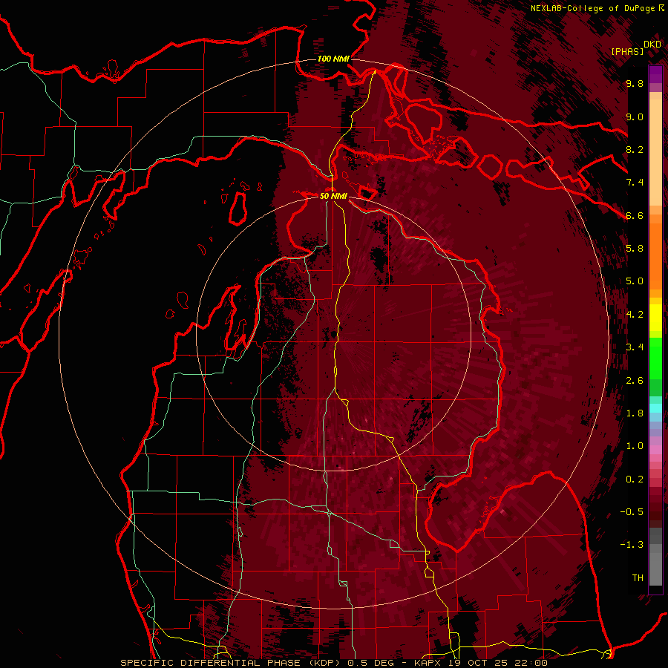Click the 9.8 scale value
The image size is (668, 668).
[635, 83]
